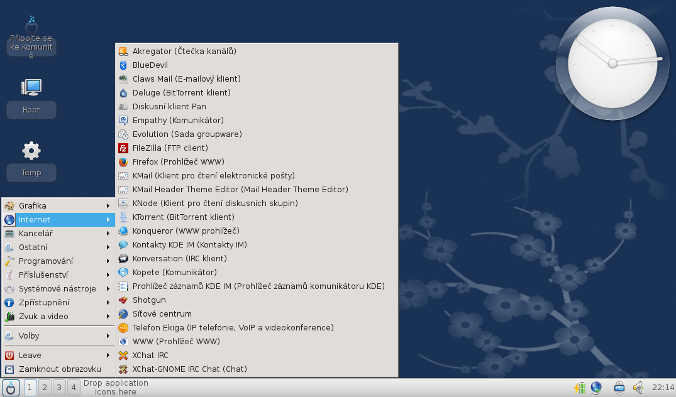This screenshot has height=397, width=676.
Task: Open KMail Header Theme Editor
Action: 257,190
